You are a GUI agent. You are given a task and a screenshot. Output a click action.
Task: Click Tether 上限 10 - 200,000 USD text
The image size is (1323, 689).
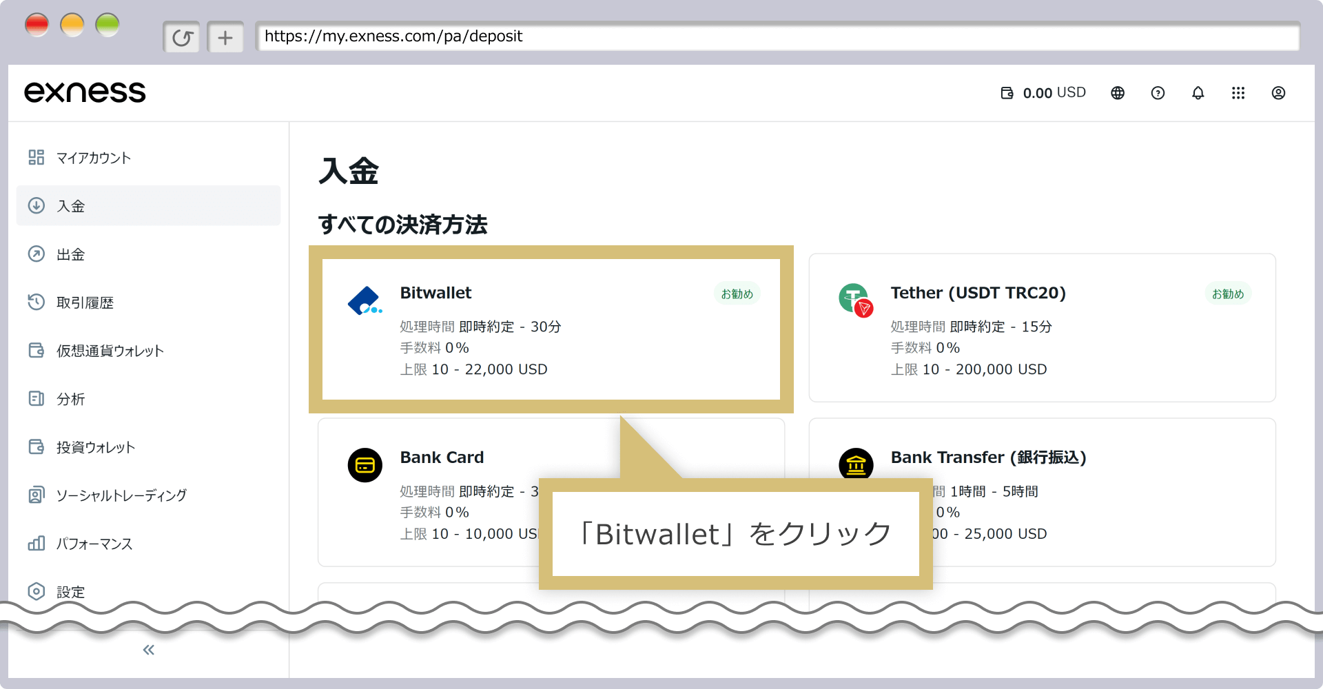(968, 369)
